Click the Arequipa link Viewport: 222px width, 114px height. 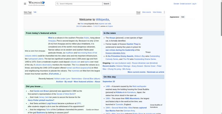(x=52, y=41)
